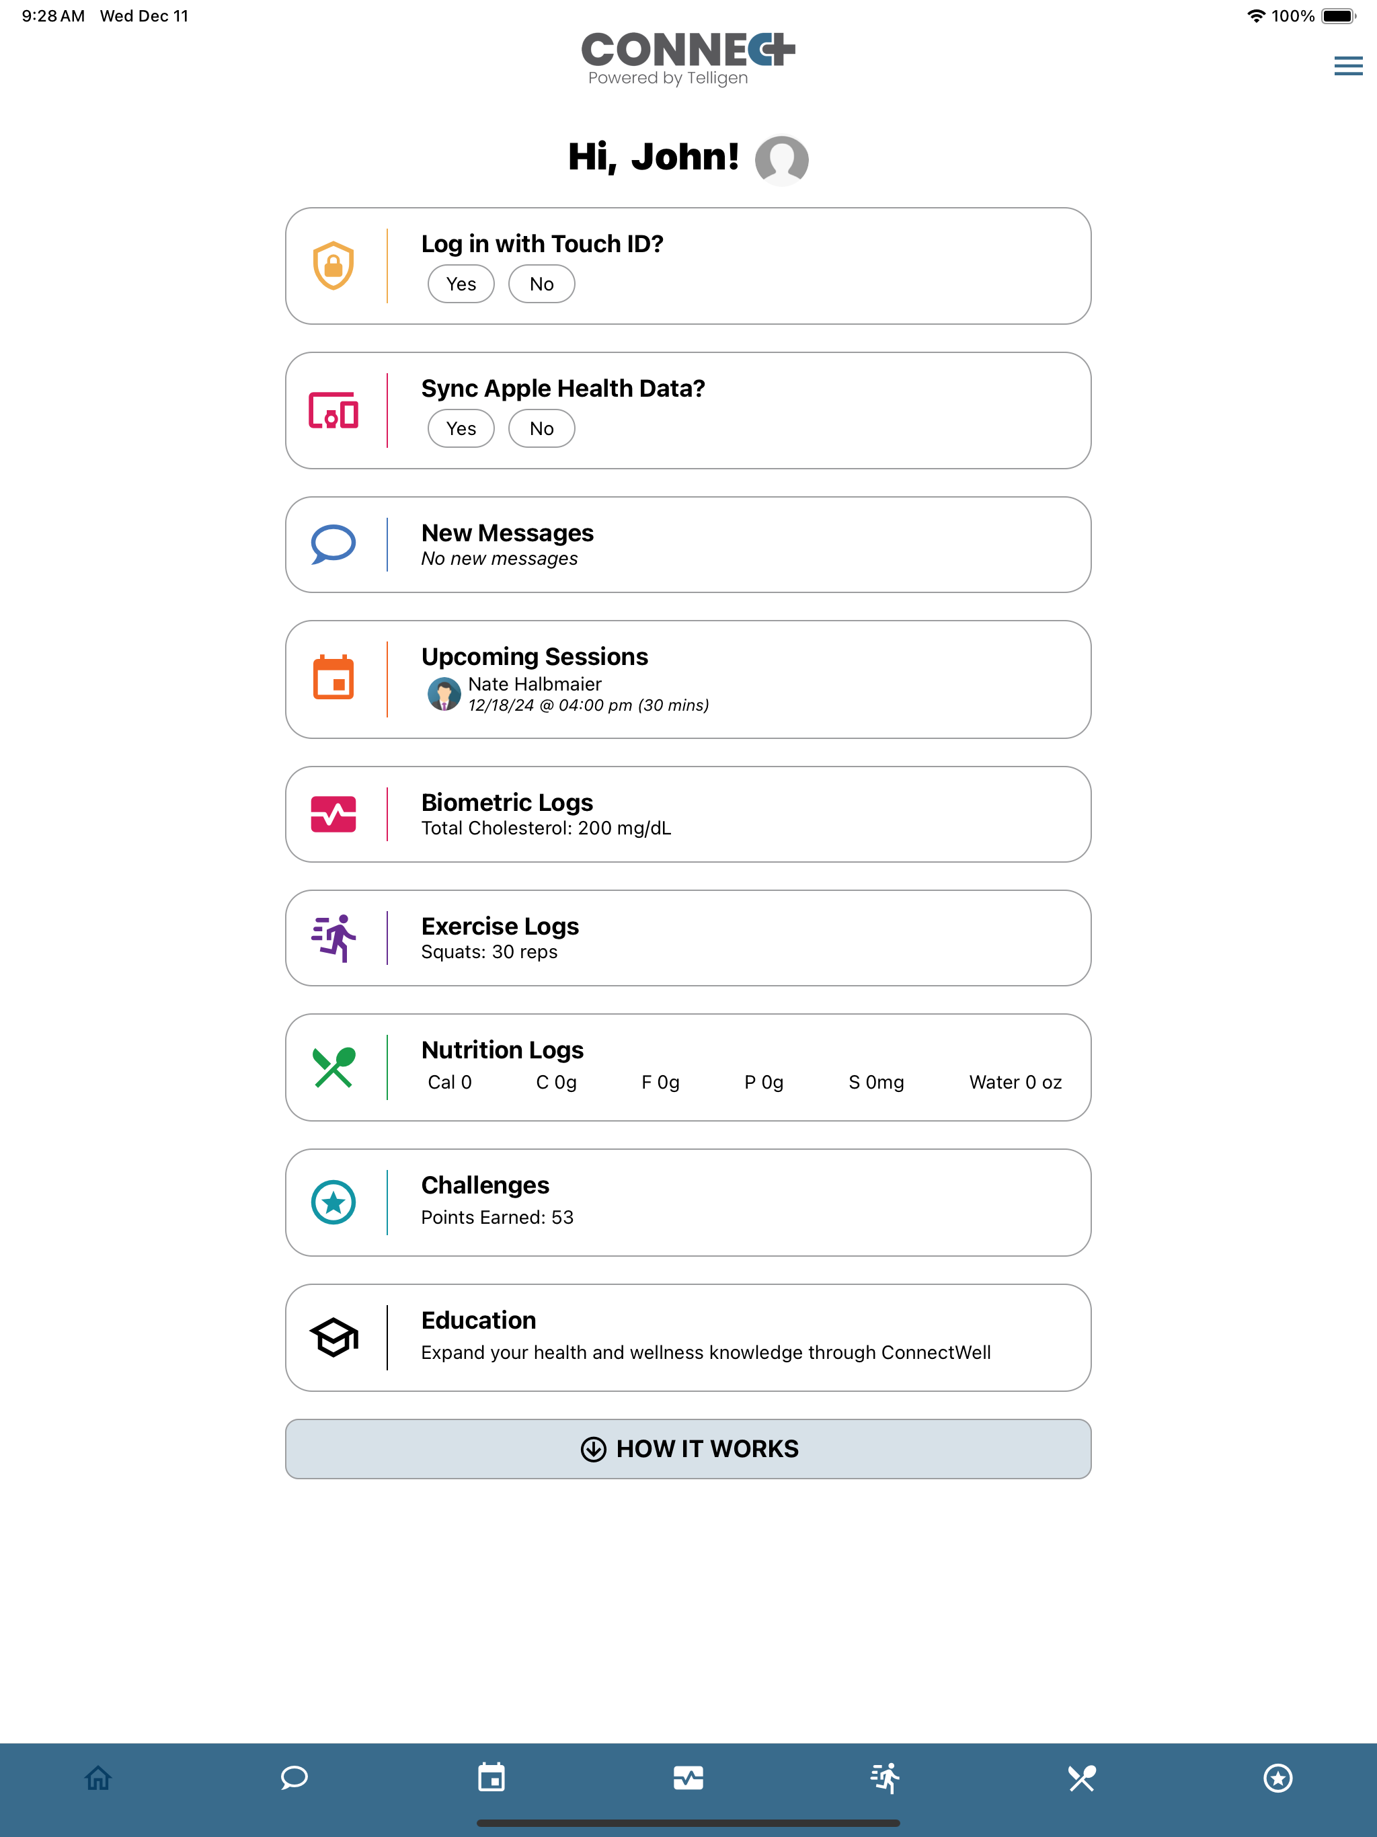Open the Exercise Logs card
Screen dimensions: 1377x1837
pyautogui.click(x=688, y=937)
